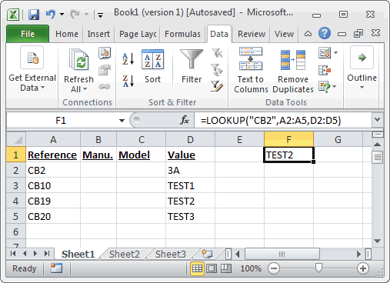
Task: Select row 3 header
Action: tap(16, 185)
